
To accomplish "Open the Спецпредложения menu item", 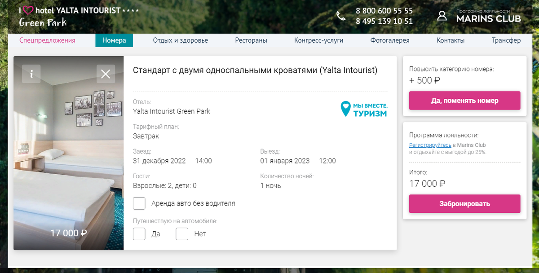I will [47, 40].
